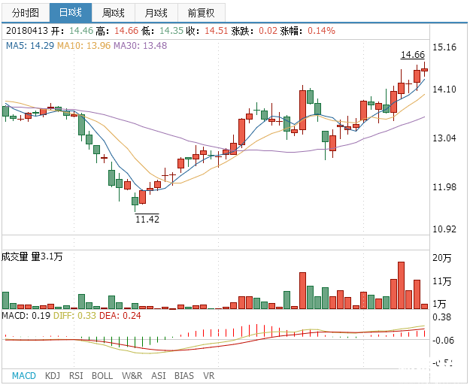This screenshot has height=388, width=470.
Task: Switch to the KDJ indicator
Action: (53, 376)
